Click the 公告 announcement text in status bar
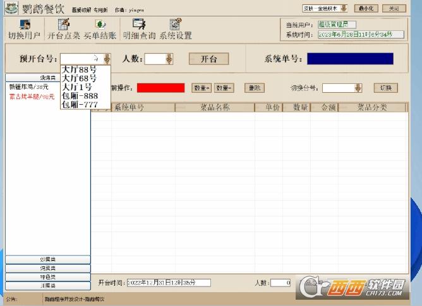This screenshot has width=422, height=306. (x=75, y=299)
